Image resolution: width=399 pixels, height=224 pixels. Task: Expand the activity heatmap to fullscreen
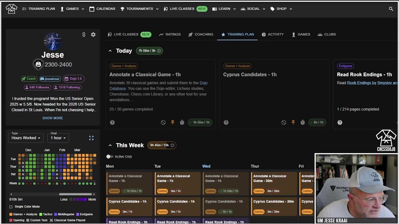click(91, 138)
